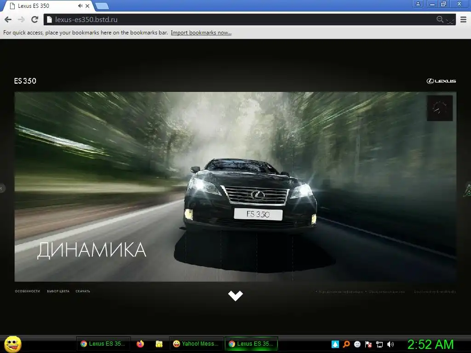Click the round grey face tray icon
The image size is (471, 353).
pos(357,344)
